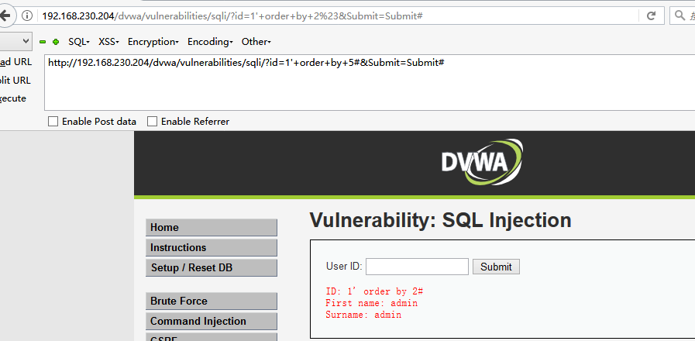Viewport: 695px width, 341px height.
Task: Click the search magnifier icon
Action: tap(680, 15)
